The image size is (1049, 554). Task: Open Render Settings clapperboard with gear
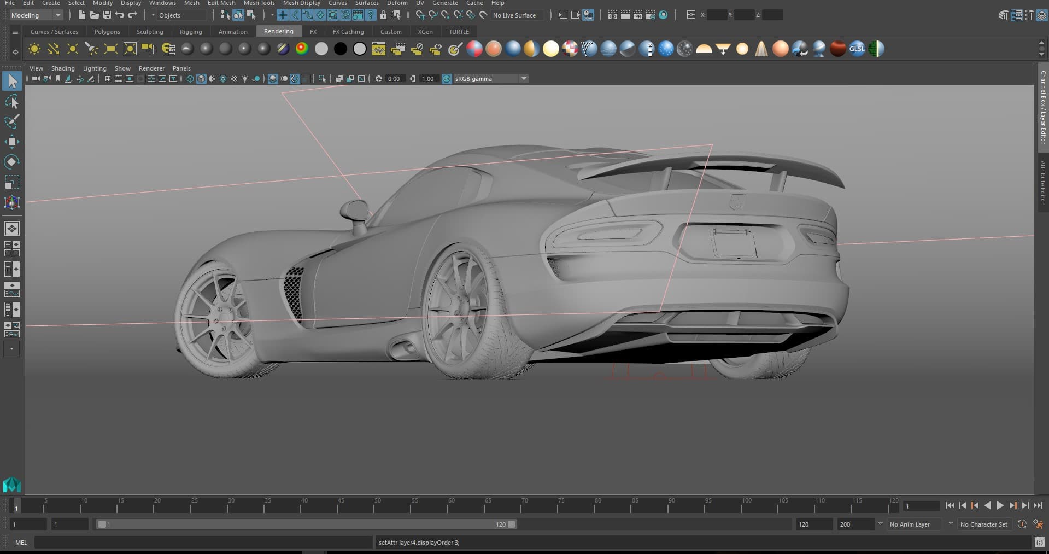click(x=651, y=15)
